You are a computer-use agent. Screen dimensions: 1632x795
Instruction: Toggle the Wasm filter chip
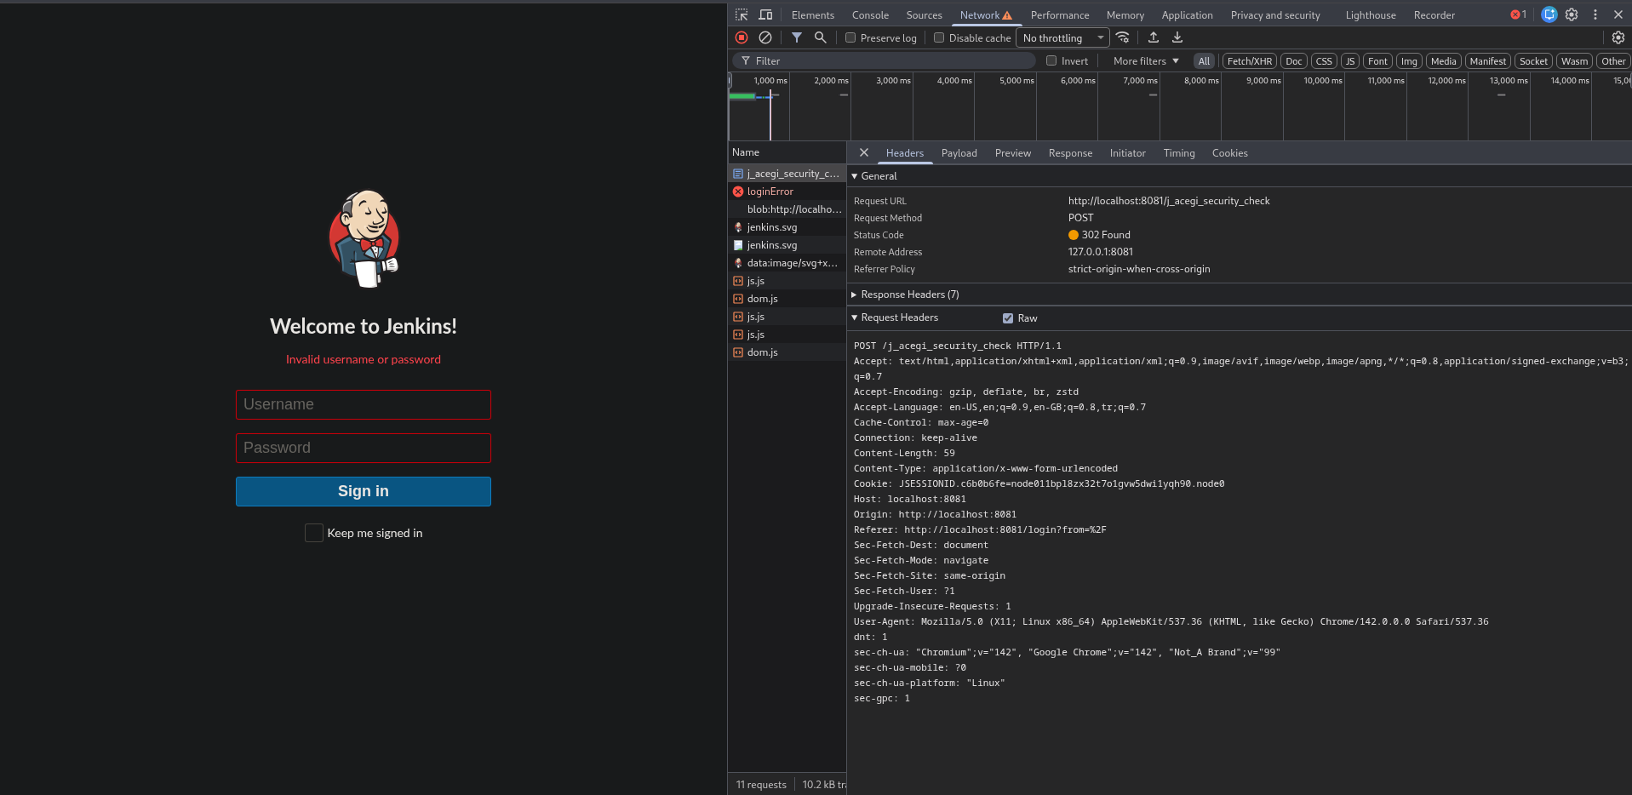[x=1575, y=61]
